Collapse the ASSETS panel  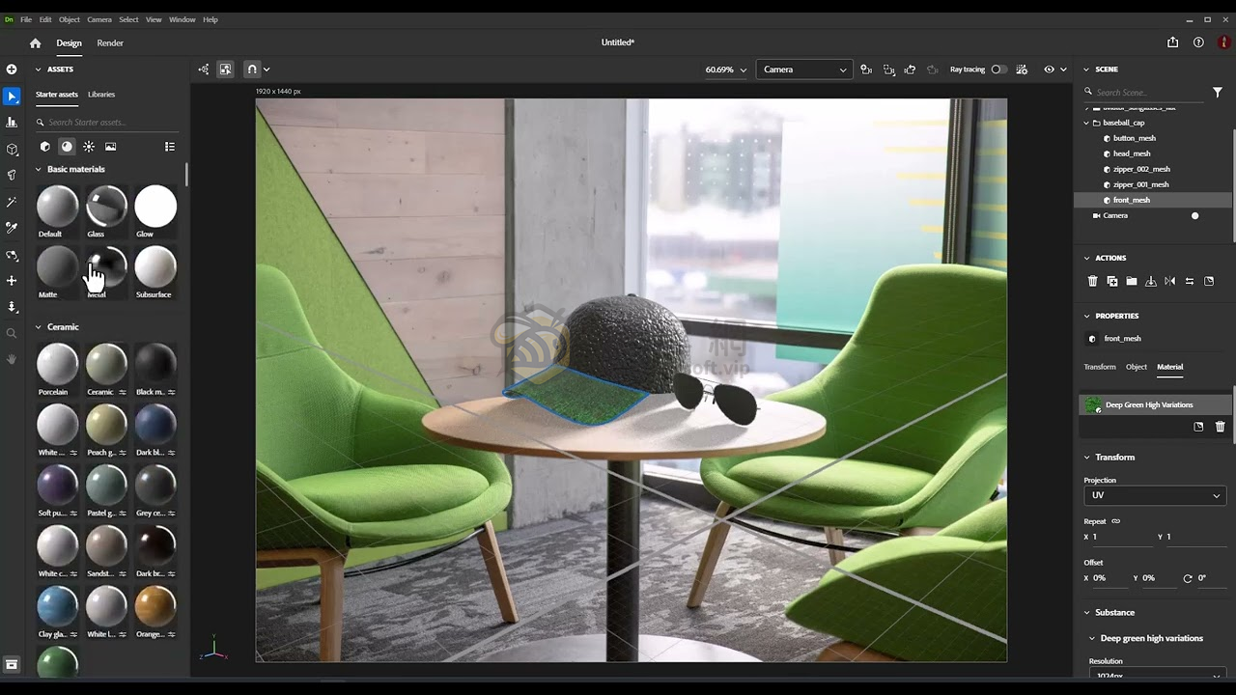click(39, 69)
